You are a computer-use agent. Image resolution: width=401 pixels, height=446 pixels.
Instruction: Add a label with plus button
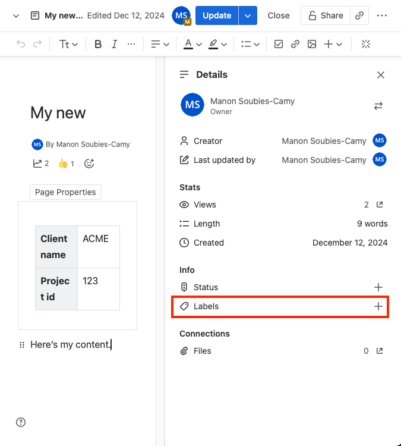click(x=378, y=306)
